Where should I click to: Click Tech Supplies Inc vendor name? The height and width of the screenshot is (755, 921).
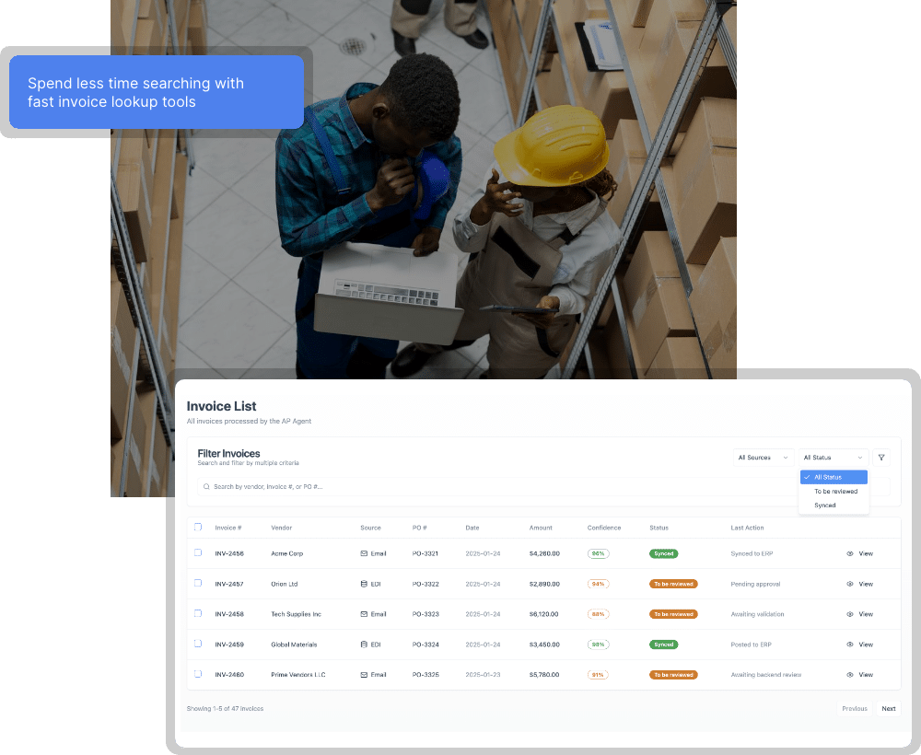pos(296,614)
